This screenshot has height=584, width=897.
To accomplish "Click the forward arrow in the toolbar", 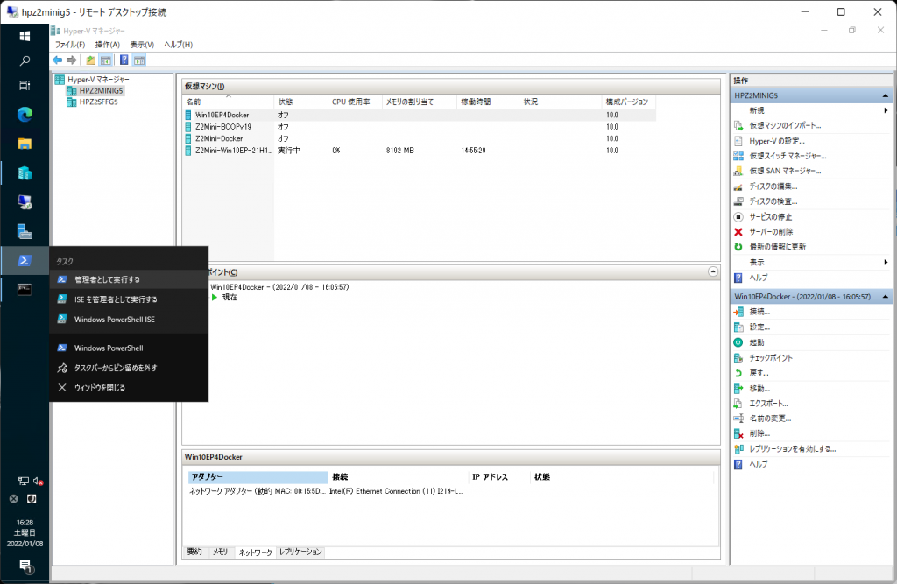I will click(72, 60).
